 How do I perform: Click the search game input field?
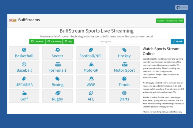click(134, 41)
